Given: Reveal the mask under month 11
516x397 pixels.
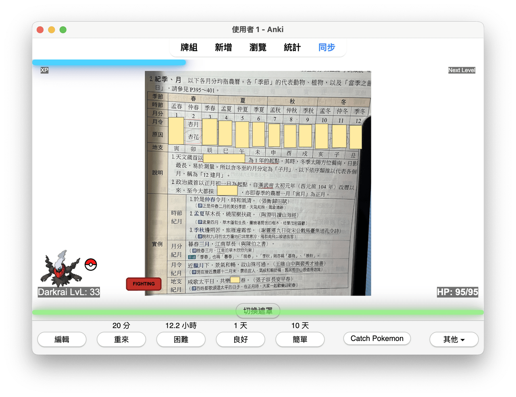Looking at the screenshot, I should pyautogui.click(x=339, y=136).
